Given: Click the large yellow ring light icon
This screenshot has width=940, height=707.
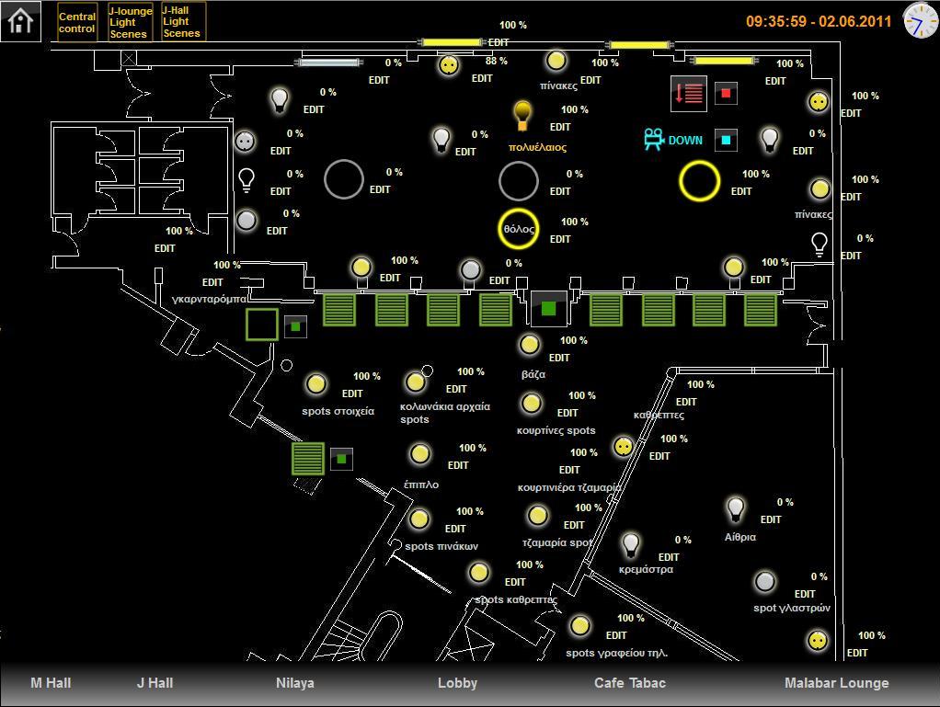Looking at the screenshot, I should click(699, 180).
